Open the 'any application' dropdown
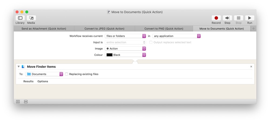 click(x=177, y=36)
